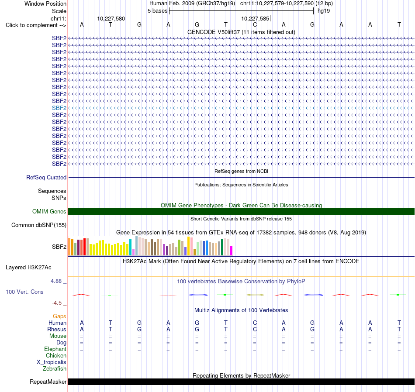Click SBF2 label beside the GTEx expression bars
Viewport: 415px width, 392px height.
(x=59, y=247)
